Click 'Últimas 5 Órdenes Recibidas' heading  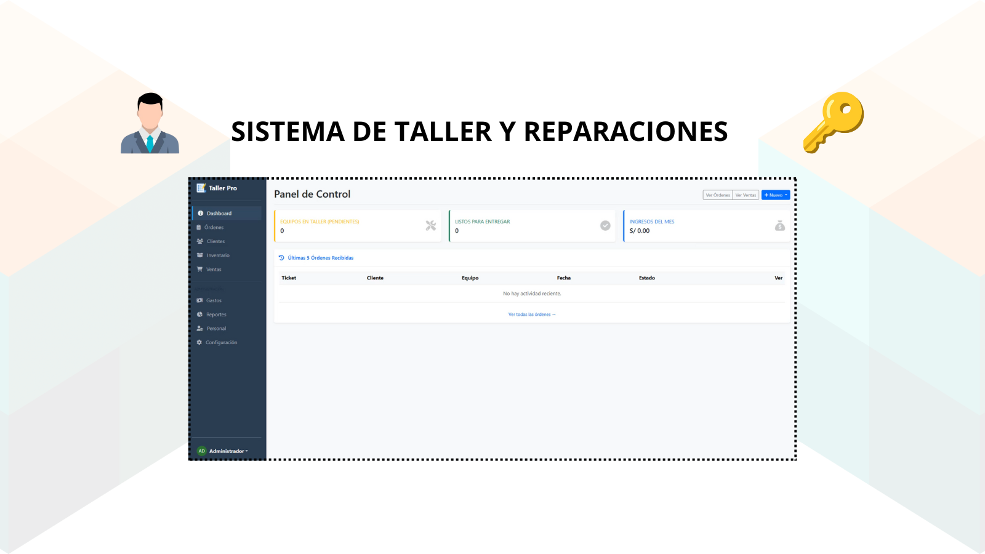coord(321,258)
